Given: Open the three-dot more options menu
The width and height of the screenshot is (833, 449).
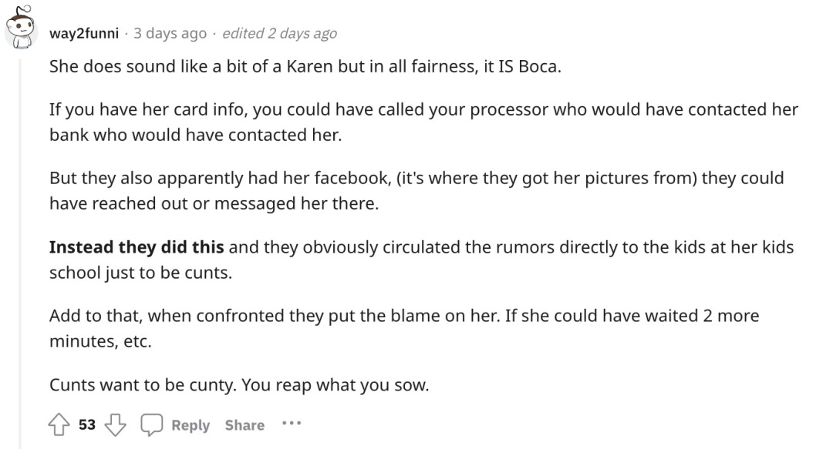Looking at the screenshot, I should coord(292,423).
